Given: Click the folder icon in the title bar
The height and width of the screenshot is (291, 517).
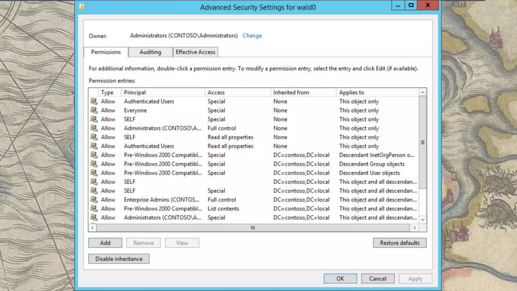Looking at the screenshot, I should pos(82,7).
